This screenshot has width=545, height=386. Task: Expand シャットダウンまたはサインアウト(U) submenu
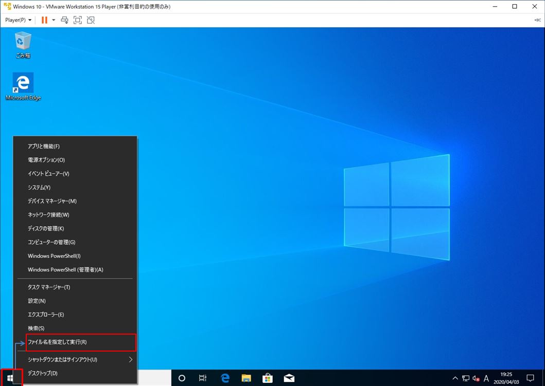click(75, 360)
